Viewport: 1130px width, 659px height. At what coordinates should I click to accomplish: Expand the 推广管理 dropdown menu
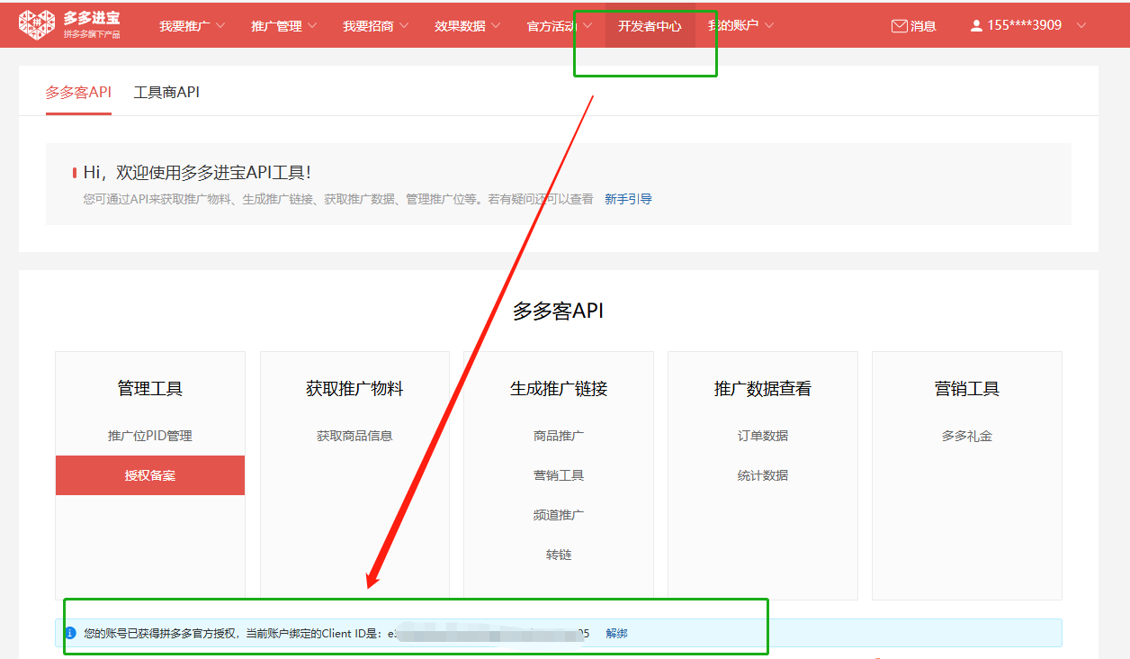pos(283,26)
